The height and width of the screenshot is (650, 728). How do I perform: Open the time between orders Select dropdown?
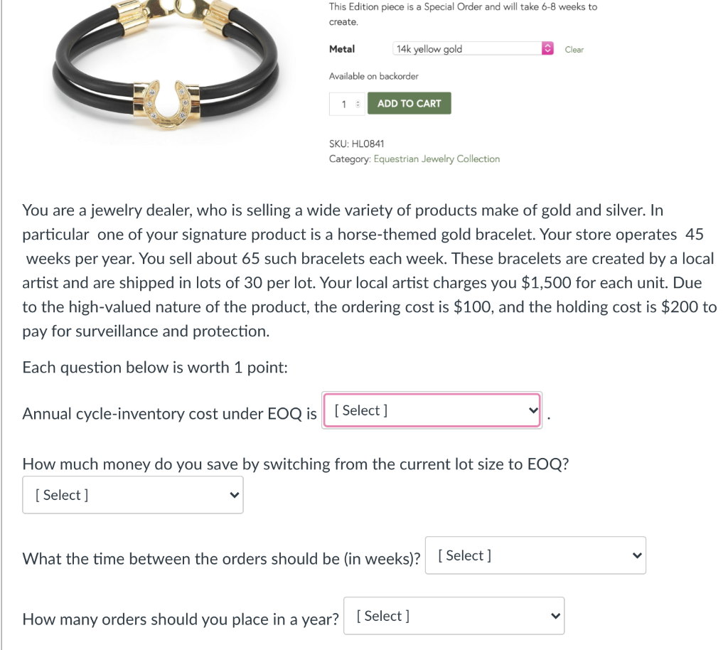[x=533, y=555]
